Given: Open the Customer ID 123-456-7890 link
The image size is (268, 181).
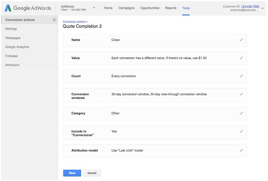Looking at the screenshot, I should click(250, 7).
